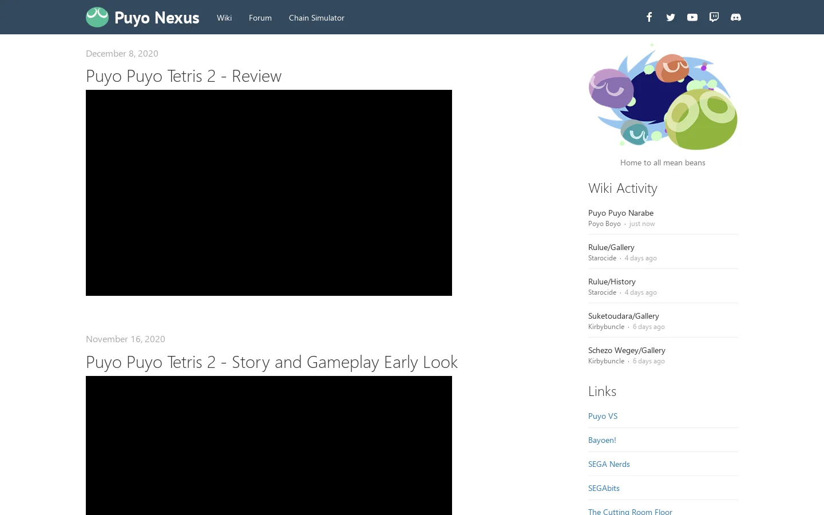The width and height of the screenshot is (824, 515).
Task: Click Starocide under Rulue/History
Action: [x=602, y=292]
